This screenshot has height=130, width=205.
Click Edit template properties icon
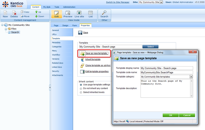[x=82, y=72]
